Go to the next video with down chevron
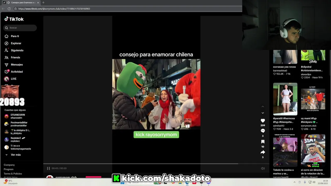Image resolution: width=331 pixels, height=186 pixels. click(263, 113)
